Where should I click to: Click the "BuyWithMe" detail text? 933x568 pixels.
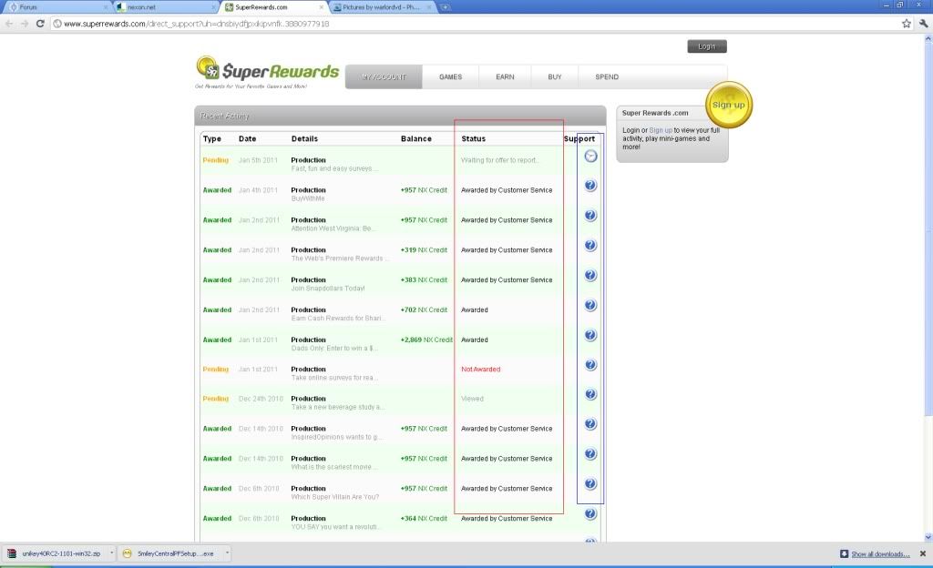308,198
